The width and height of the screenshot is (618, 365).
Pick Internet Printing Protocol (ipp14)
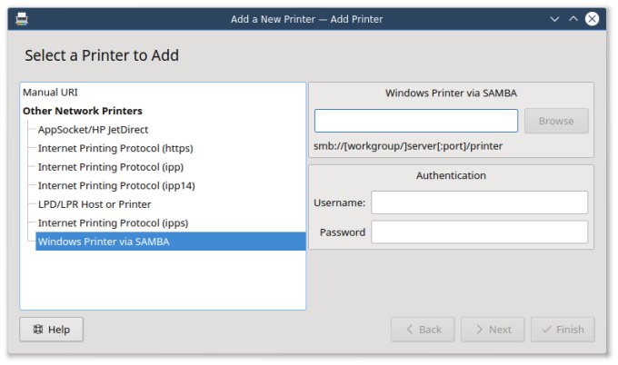click(x=116, y=185)
